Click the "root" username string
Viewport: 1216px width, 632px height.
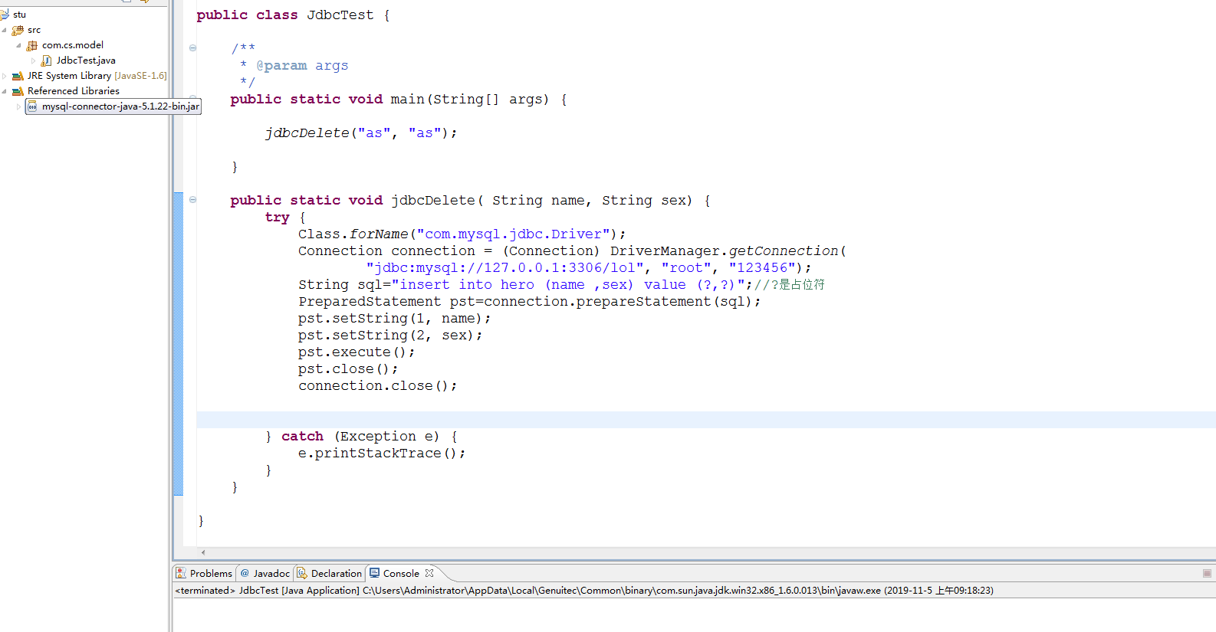686,268
